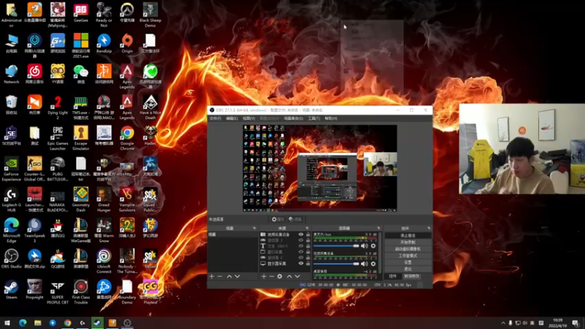This screenshot has height=329, width=585.
Task: Open Epic Games Launcher desktop shortcut
Action: pyautogui.click(x=58, y=138)
